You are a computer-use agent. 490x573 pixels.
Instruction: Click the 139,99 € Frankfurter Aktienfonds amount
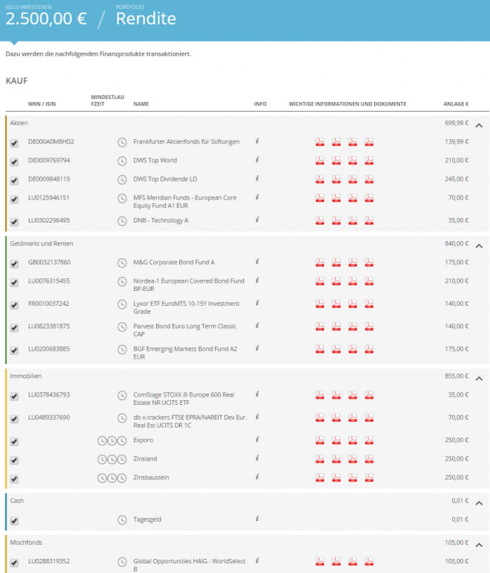tap(457, 141)
